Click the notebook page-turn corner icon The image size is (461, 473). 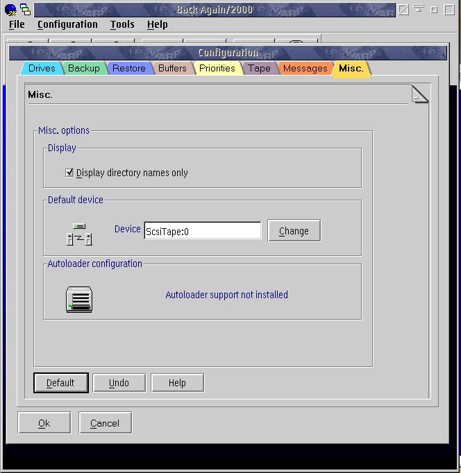[420, 94]
